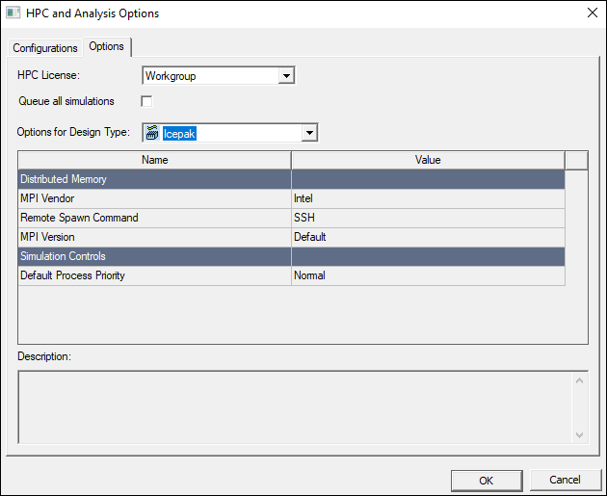Click the highlighted Icepak text
Screen dimensions: 607x496
[x=179, y=134]
